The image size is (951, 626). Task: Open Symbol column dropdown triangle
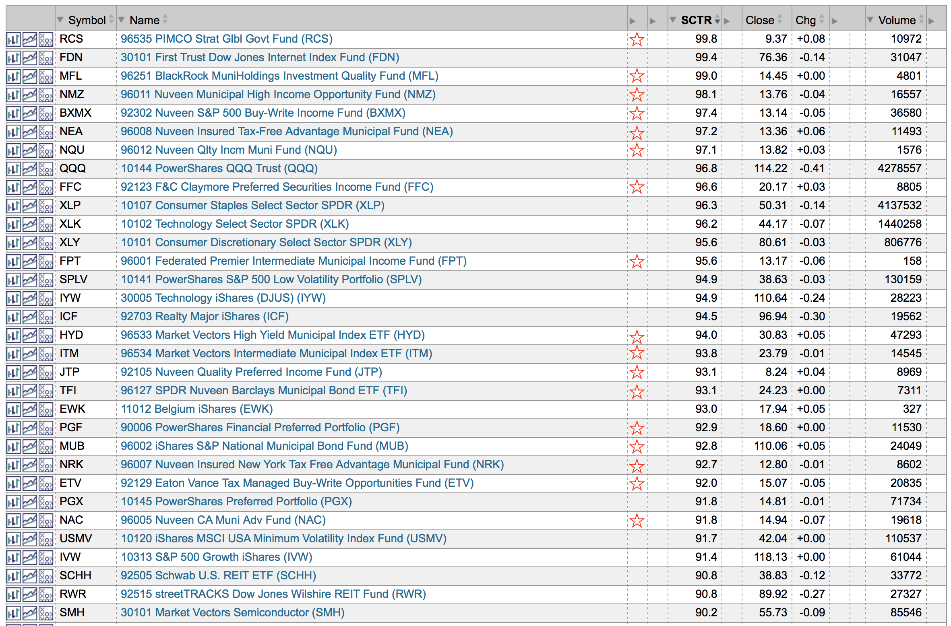pyautogui.click(x=60, y=20)
